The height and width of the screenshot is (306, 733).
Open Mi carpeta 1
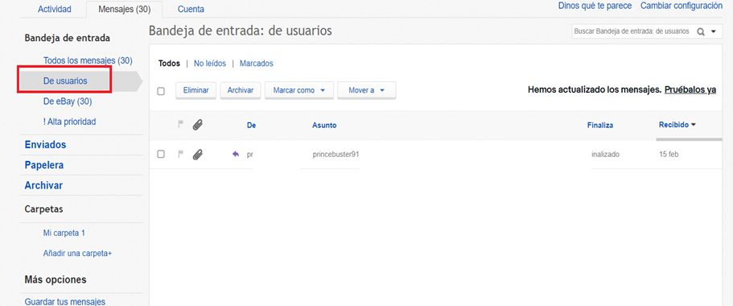pos(64,233)
